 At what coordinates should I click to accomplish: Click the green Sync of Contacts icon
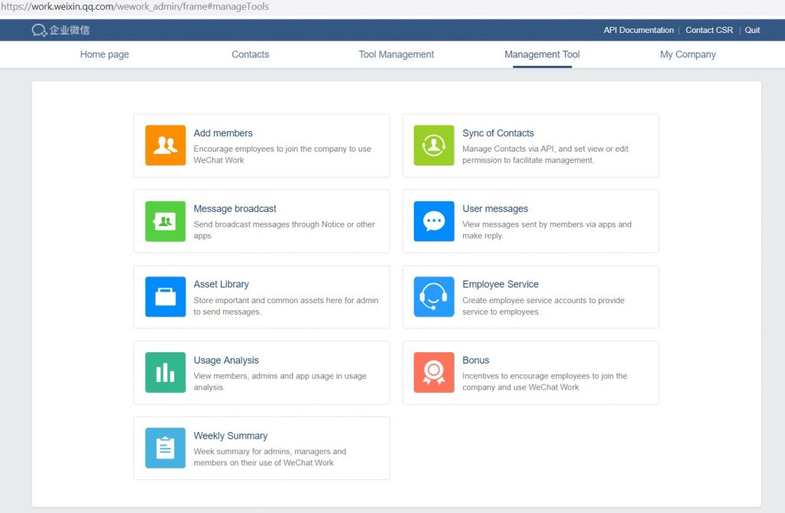tap(434, 145)
